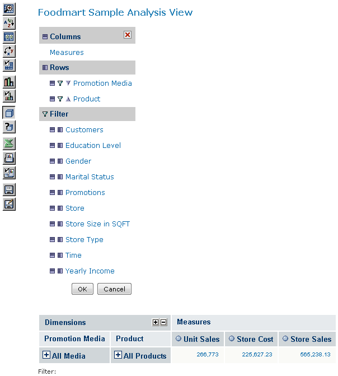Screen dimensions: 338x376
Task: Open the Yearly Income filter link
Action: point(90,271)
